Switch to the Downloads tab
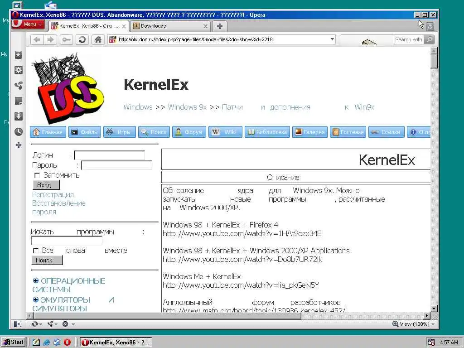Screen dimensions: 464x348 tap(170, 26)
